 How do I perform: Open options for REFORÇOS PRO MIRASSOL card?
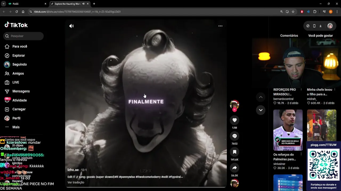click(301, 90)
